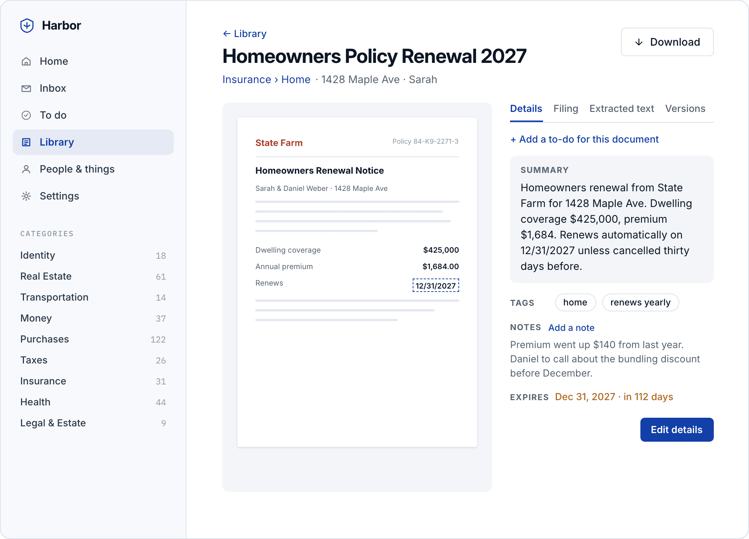Go back via the Library link above title

[245, 34]
